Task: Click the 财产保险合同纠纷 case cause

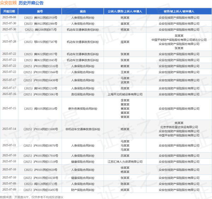Action: coord(82,189)
